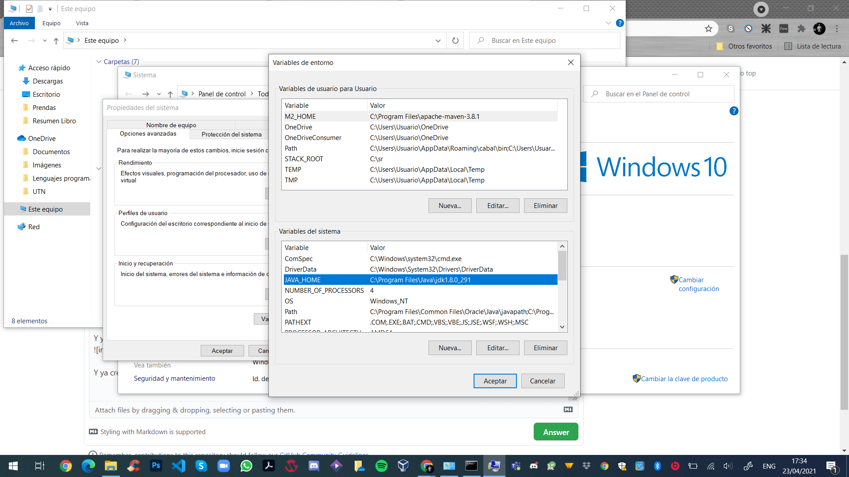Open the volume icon in the system tray
Viewport: 849px width, 477px height.
click(727, 466)
